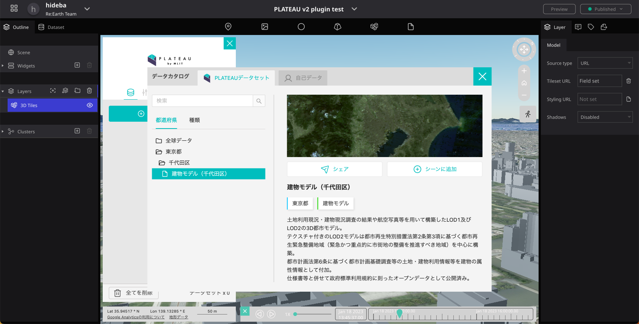639x324 pixels.
Task: Open the PLATEAU v2 plugin test project dropdown
Action: pyautogui.click(x=354, y=9)
